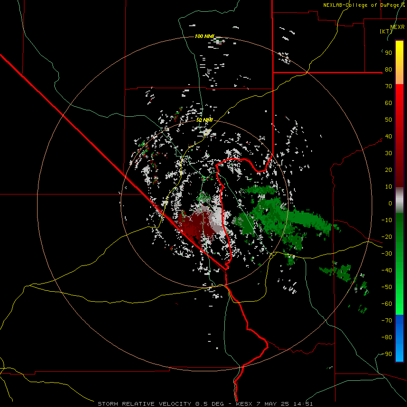The width and height of the screenshot is (407, 407).
Task: Click the positive 10 knot scale label
Action: [x=388, y=187]
